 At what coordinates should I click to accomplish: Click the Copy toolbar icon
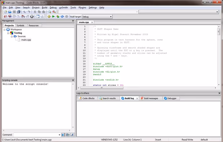[x=39, y=12]
